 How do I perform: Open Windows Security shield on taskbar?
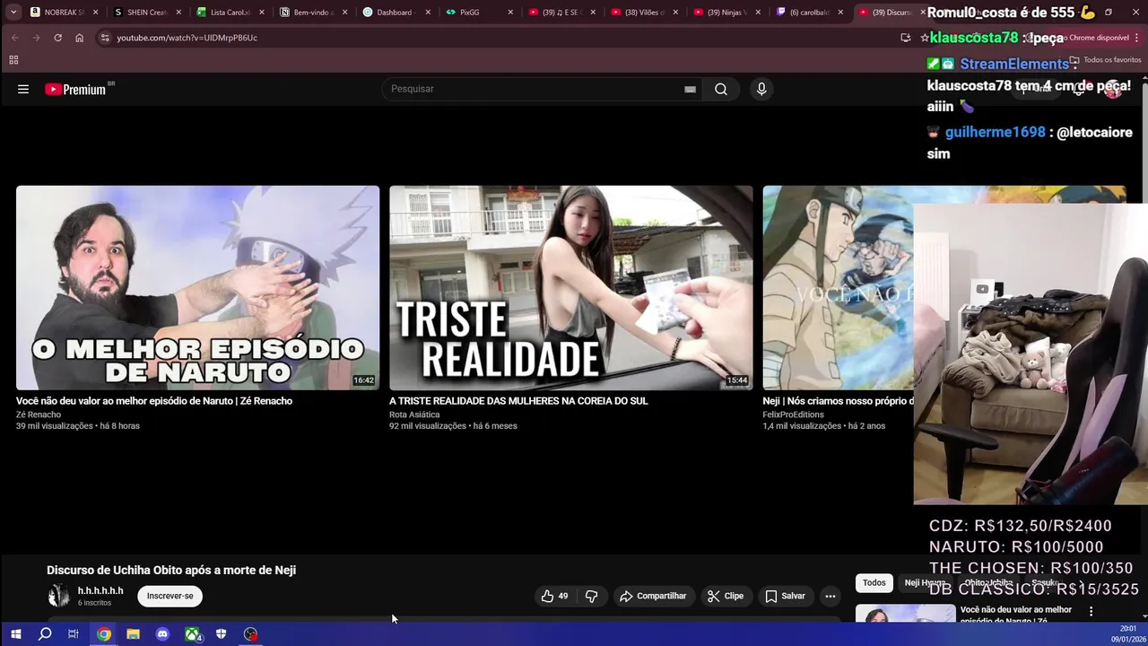click(x=221, y=634)
